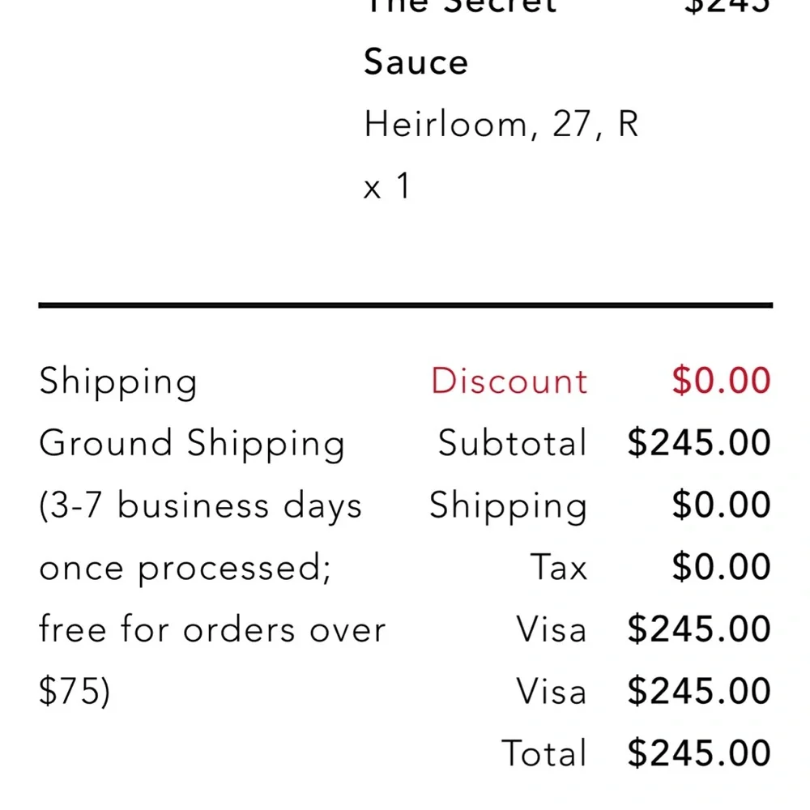Select the Ground Shipping method text
Screen dimensions: 810x810
click(192, 444)
